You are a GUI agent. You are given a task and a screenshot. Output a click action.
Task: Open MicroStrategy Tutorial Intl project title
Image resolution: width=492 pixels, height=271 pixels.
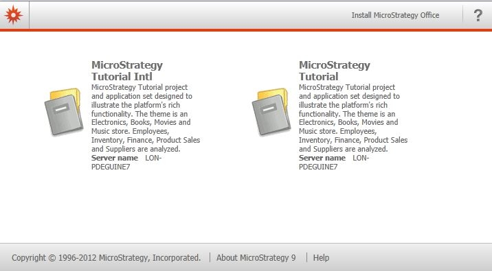point(127,71)
